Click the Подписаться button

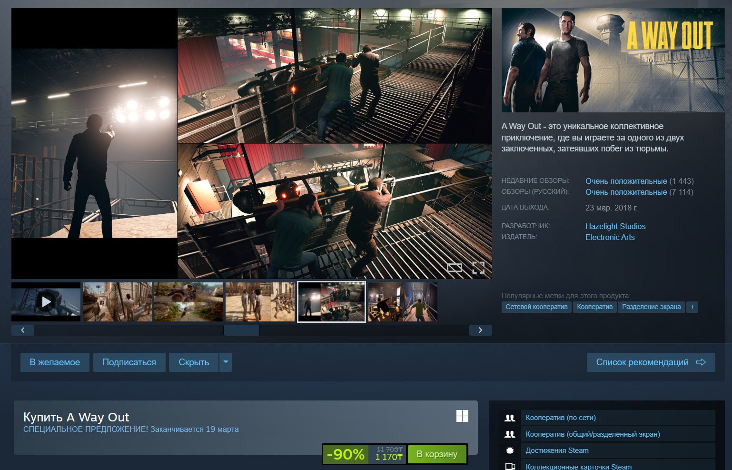pyautogui.click(x=129, y=362)
